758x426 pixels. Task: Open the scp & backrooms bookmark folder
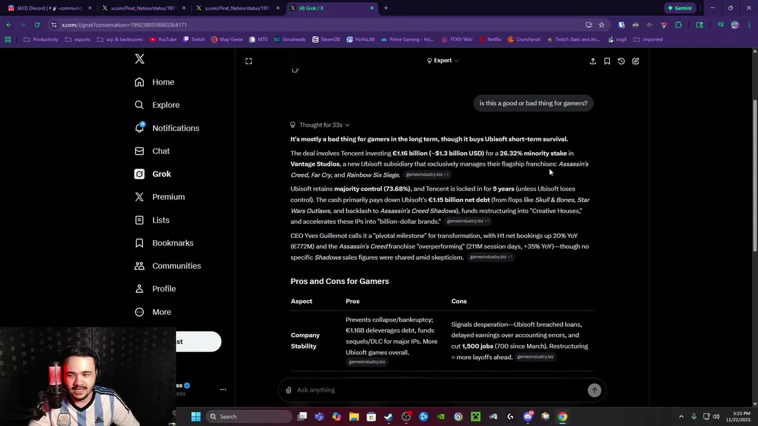click(120, 40)
